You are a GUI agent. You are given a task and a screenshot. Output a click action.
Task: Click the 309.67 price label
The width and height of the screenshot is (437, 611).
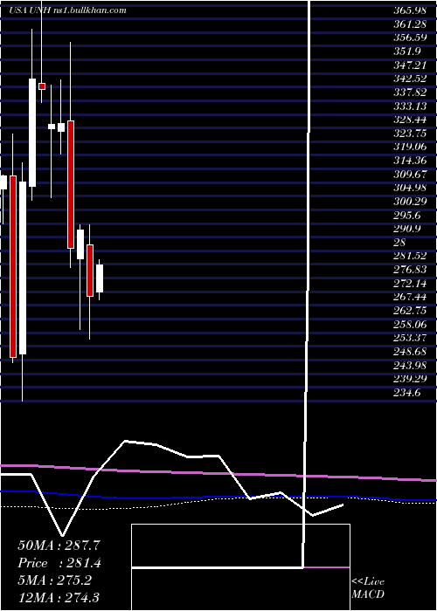(x=410, y=175)
